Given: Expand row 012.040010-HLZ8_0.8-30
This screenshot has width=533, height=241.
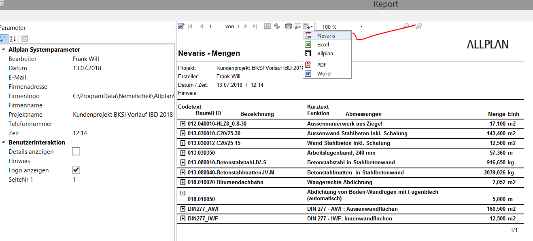Looking at the screenshot, I should (183, 124).
